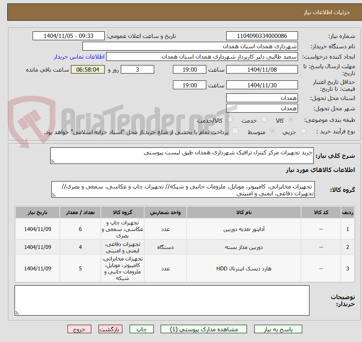This screenshot has width=362, height=342.
Task: Click the شماره نیاز number field
Action: pos(262,36)
